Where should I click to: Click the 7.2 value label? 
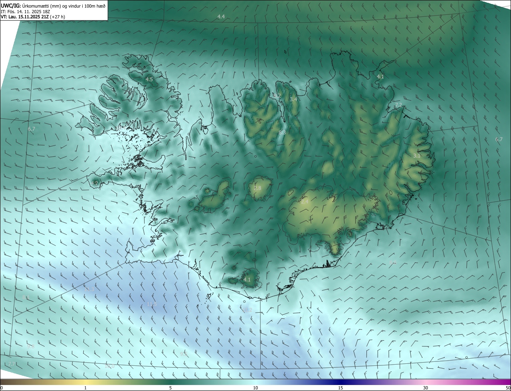pyautogui.click(x=398, y=105)
